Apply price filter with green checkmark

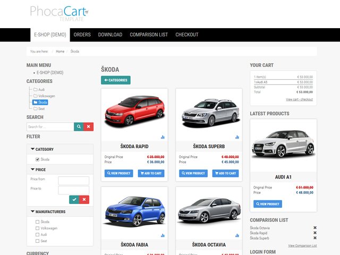74,200
